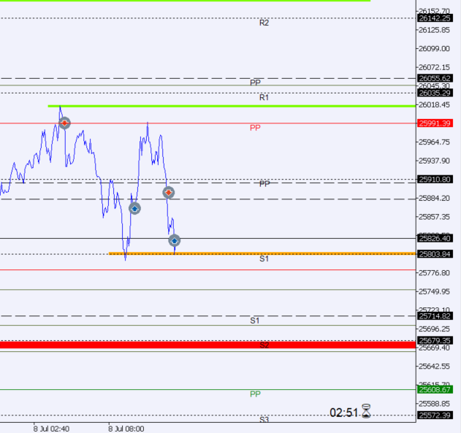Click the thick red S2 zone band
This screenshot has height=433, width=461.
(x=208, y=345)
